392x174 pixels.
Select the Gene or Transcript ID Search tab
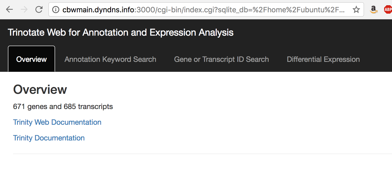(x=221, y=59)
